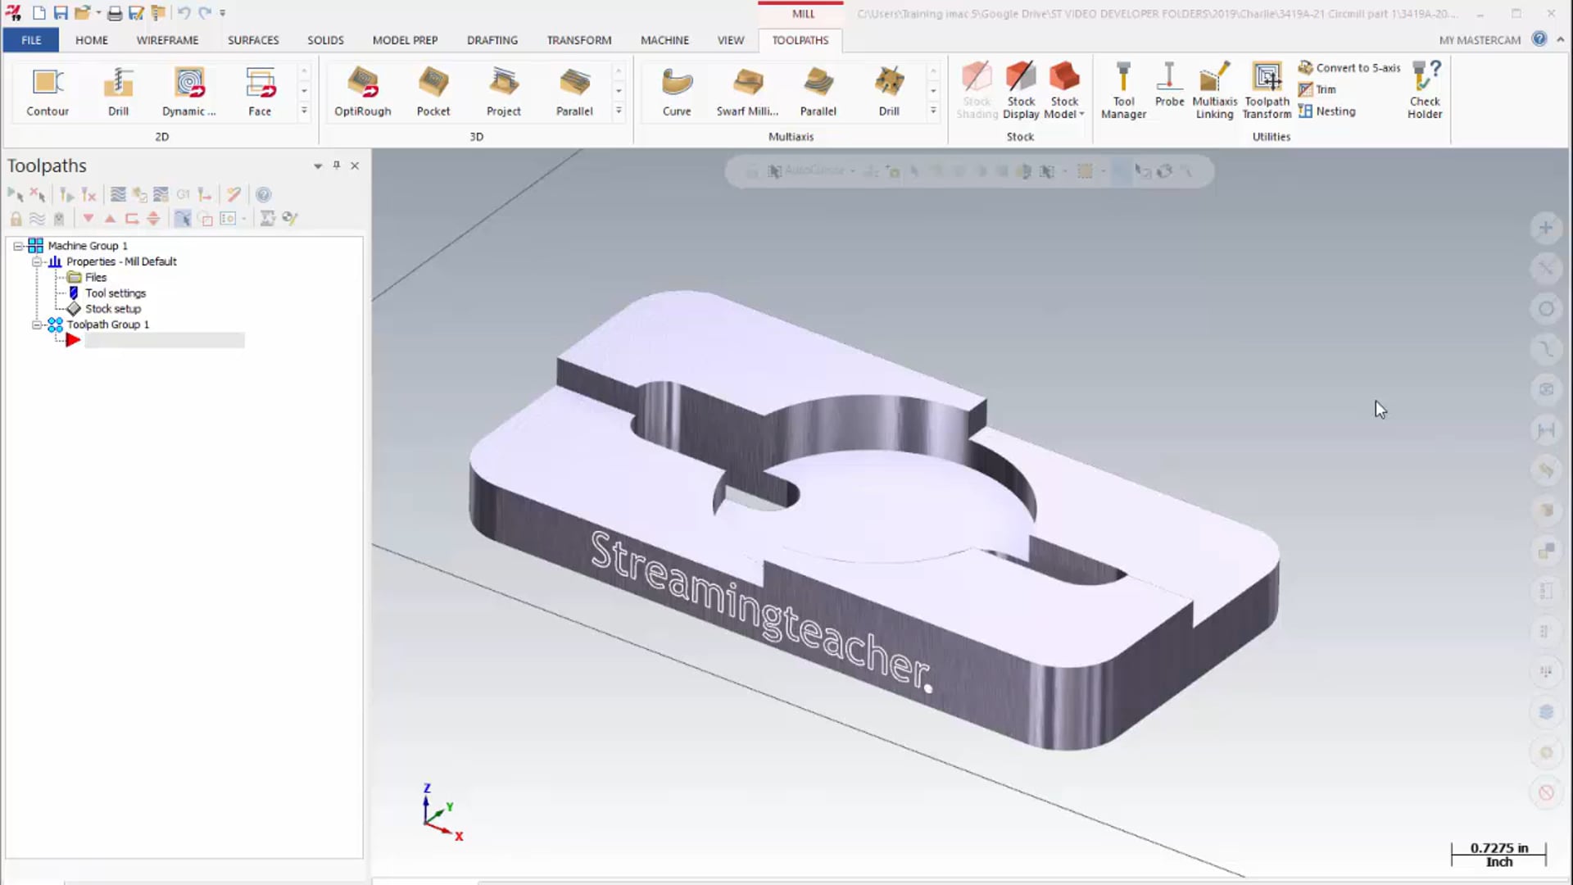The width and height of the screenshot is (1573, 885).
Task: Go to the DRAFTING tab
Action: point(492,40)
